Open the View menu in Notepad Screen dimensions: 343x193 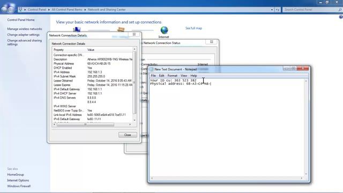pos(184,76)
